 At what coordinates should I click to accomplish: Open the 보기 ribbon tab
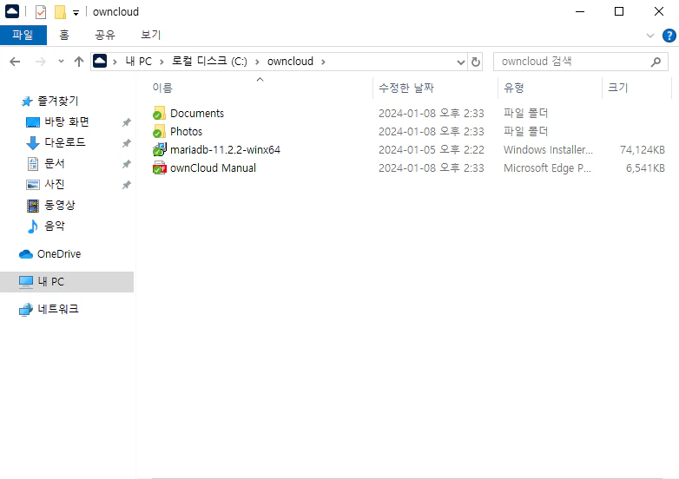click(151, 35)
